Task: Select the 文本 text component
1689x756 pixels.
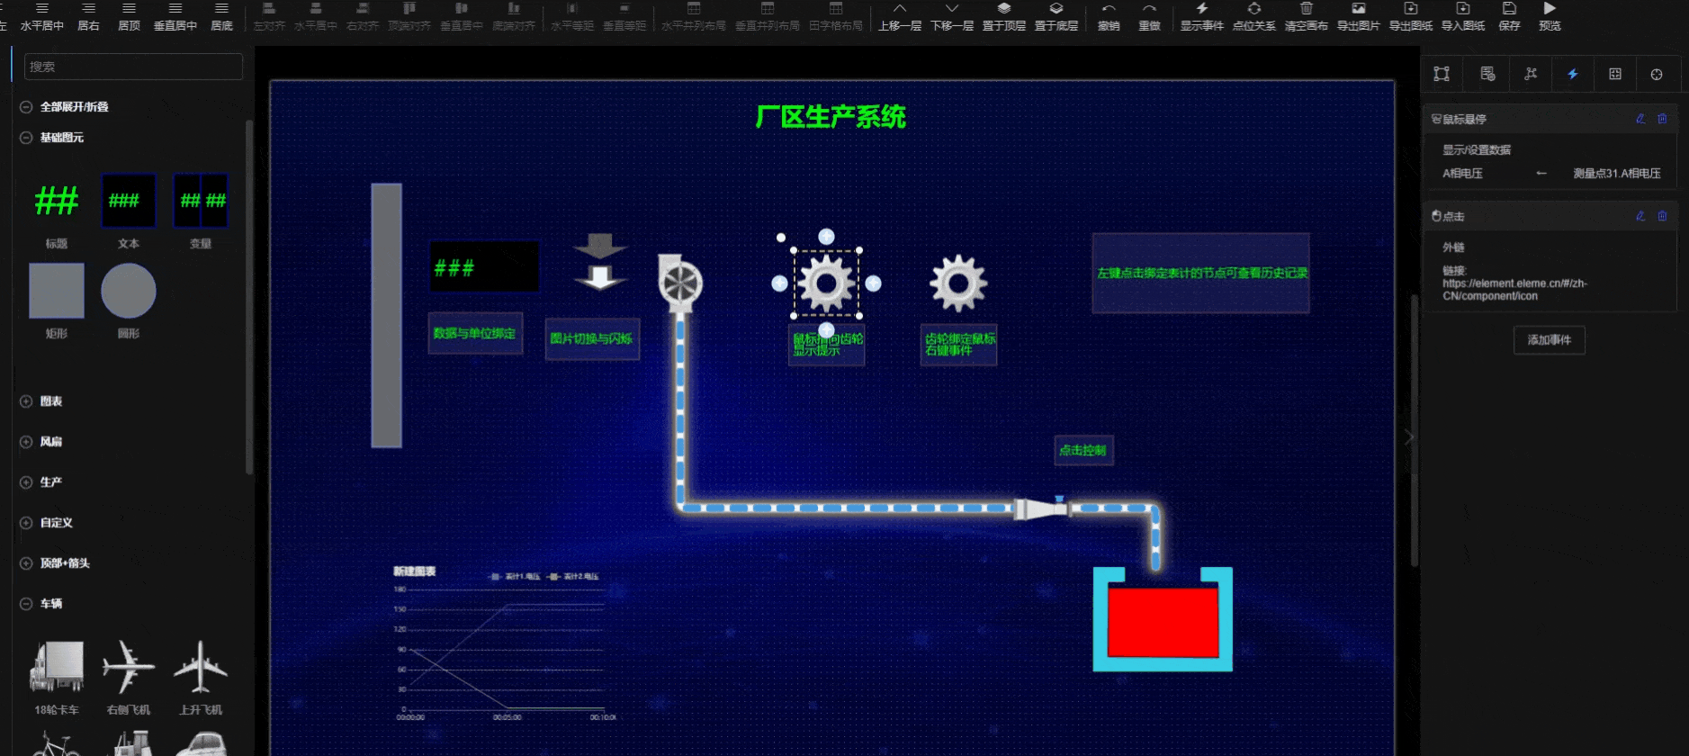Action: click(129, 210)
